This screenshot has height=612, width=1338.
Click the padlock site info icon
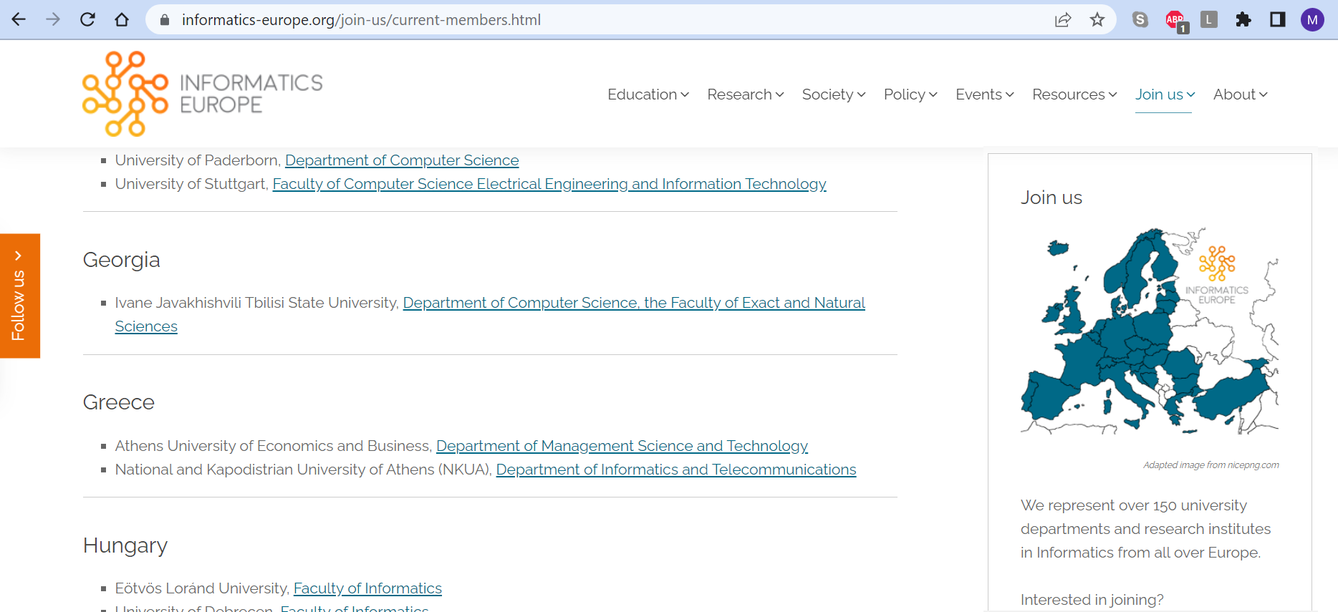pos(165,20)
